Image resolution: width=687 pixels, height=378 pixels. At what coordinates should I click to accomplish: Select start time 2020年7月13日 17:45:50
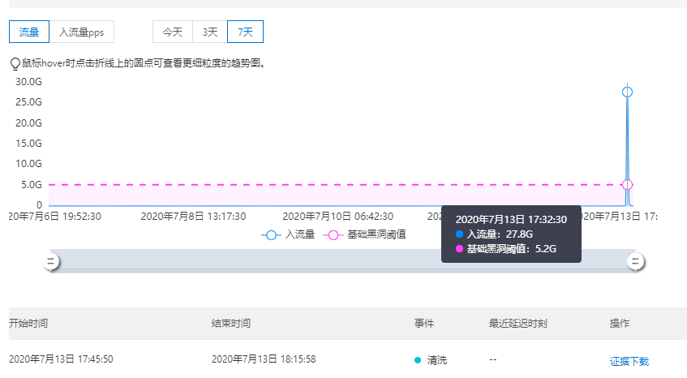pyautogui.click(x=61, y=359)
